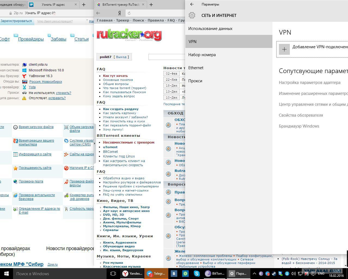Switch to BitTorrent in the taskbar

(215, 274)
